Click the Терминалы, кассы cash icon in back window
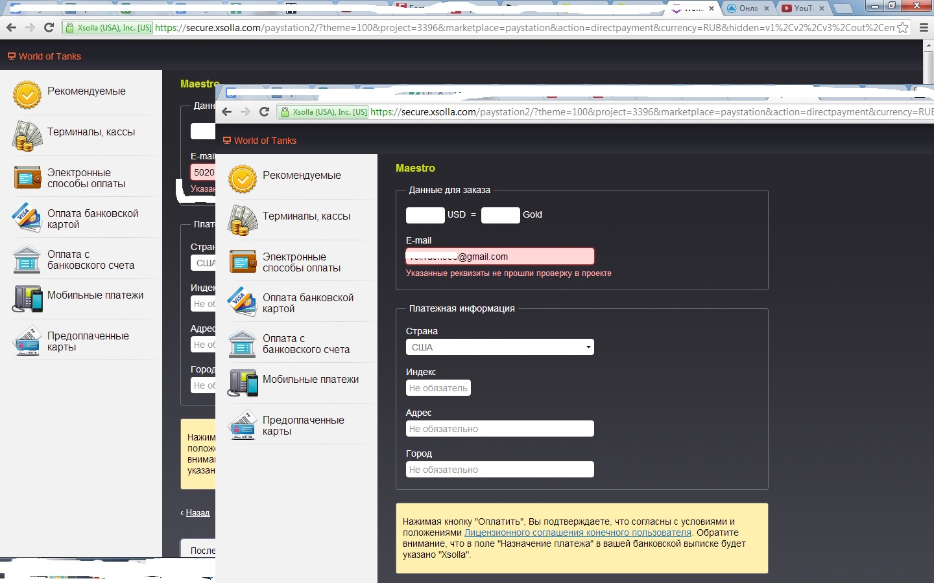Screen dimensions: 934x583 pyautogui.click(x=27, y=136)
